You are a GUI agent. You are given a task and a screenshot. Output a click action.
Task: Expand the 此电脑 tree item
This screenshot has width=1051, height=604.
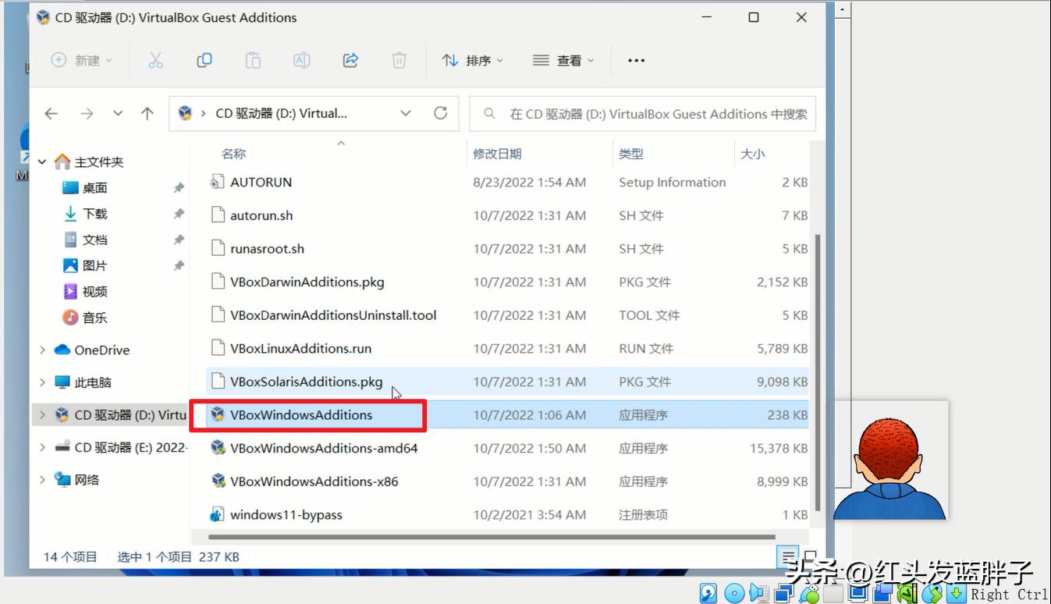pyautogui.click(x=42, y=382)
